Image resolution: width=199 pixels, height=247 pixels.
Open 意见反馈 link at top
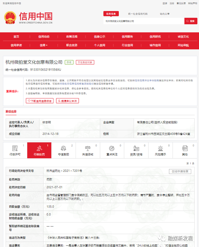click(x=181, y=3)
